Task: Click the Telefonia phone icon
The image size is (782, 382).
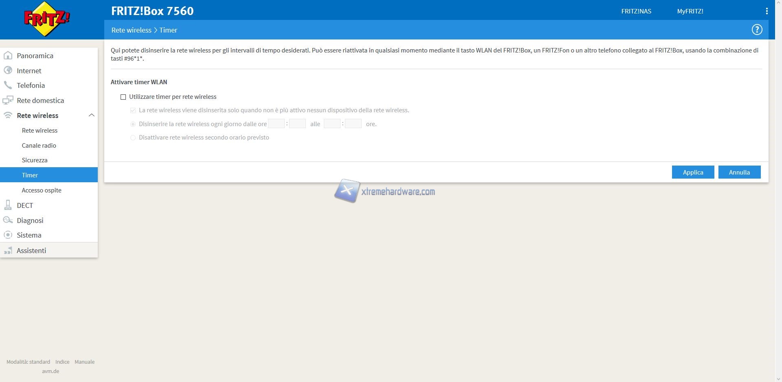Action: point(8,85)
